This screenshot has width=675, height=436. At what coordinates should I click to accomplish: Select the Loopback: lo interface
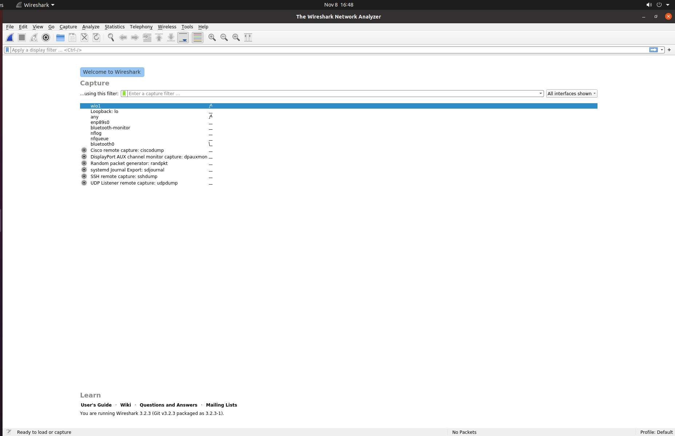click(x=338, y=111)
